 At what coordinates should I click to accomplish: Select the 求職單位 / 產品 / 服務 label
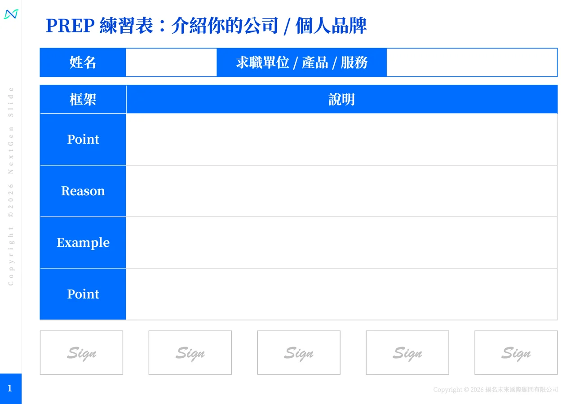tap(302, 62)
